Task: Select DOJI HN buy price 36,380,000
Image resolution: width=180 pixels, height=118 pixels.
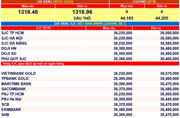Action: coord(123,48)
